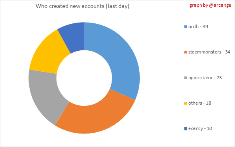235x147 pixels.
Task: Select the 'others - 18' legend label
Action: tap(200, 103)
